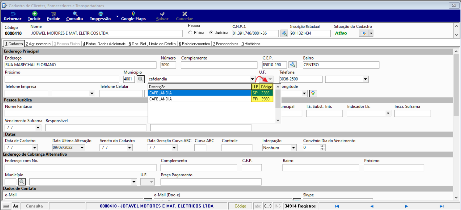
Task: Click the Descrição column header
Action: tap(200, 87)
